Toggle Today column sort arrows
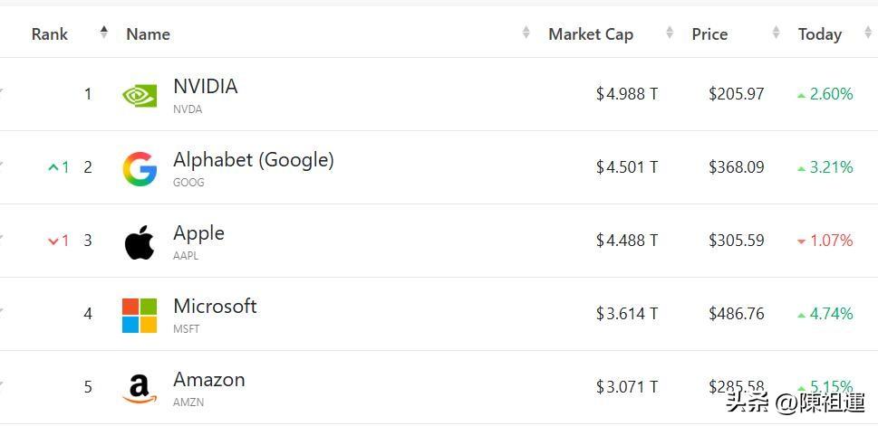Viewport: 878px width, 426px height. pos(868,33)
